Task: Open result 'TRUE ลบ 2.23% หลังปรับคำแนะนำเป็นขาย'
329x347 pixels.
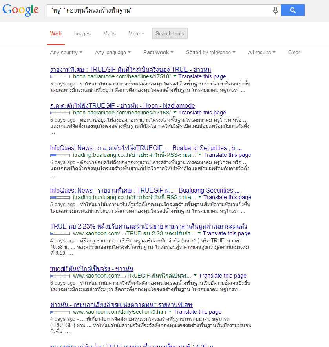Action: pyautogui.click(x=148, y=226)
